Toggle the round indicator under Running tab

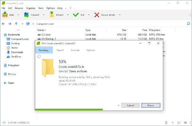pos(39,56)
